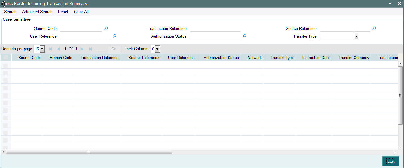Tick the checkbox of the sixth table row

pyautogui.click(x=6, y=103)
